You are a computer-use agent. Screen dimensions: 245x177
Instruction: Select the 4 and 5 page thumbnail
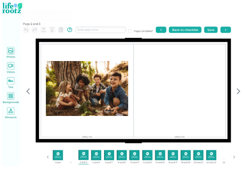click(96, 155)
